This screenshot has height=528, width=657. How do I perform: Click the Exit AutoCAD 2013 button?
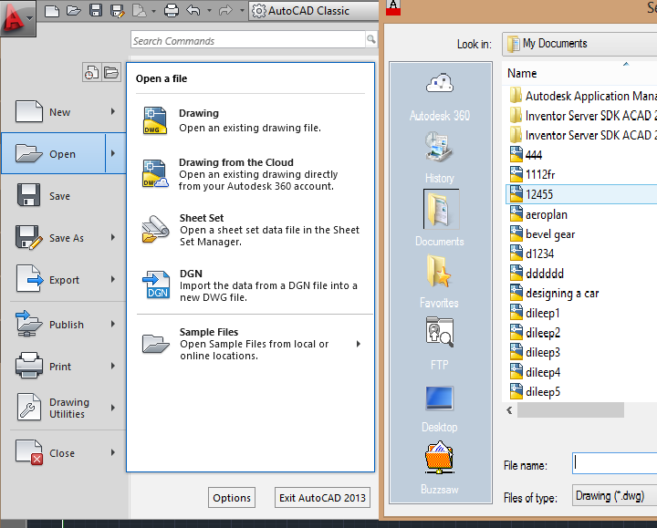[322, 497]
